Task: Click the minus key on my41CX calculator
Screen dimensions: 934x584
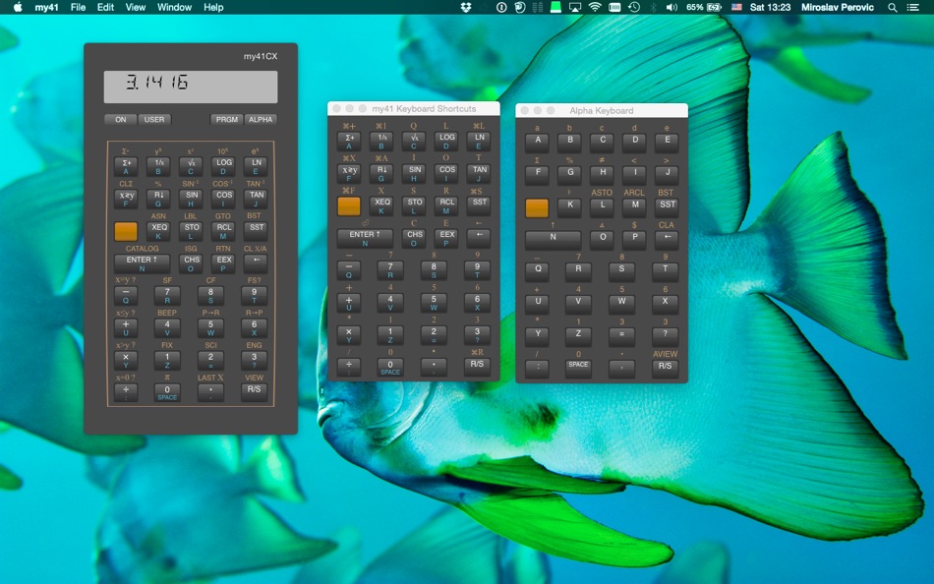Action: click(126, 296)
